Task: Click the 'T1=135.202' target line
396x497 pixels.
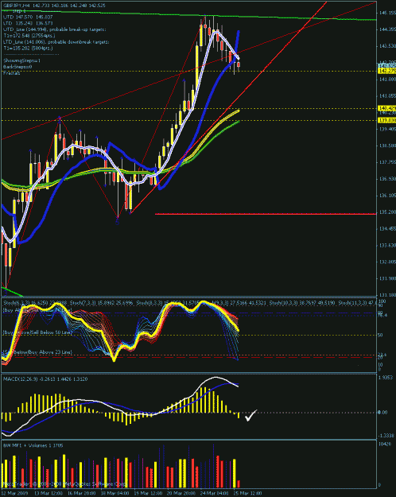Action: pyautogui.click(x=28, y=49)
